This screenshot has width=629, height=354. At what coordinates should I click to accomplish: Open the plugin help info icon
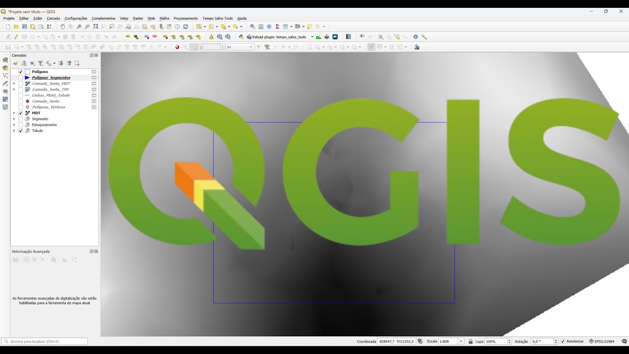pyautogui.click(x=415, y=37)
